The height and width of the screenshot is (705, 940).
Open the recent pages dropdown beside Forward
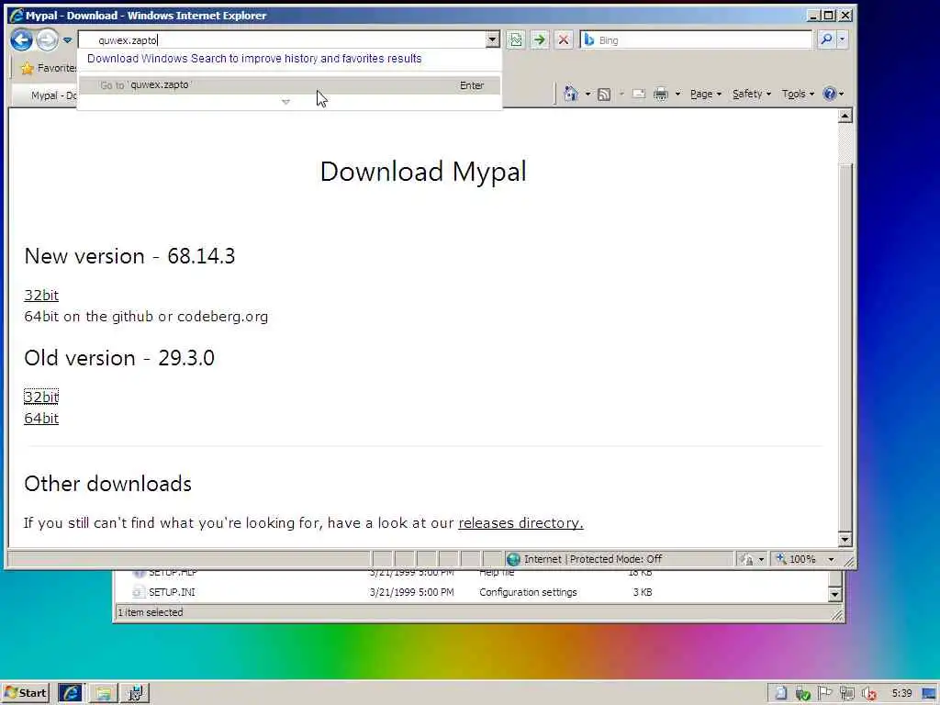pos(67,40)
